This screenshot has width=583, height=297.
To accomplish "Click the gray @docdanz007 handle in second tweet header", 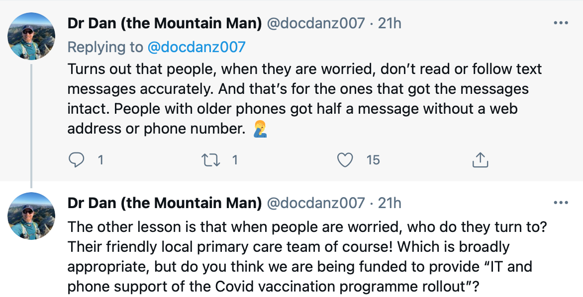I will coord(316,203).
